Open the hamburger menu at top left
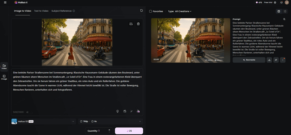Image resolution: width=291 pixels, height=135 pixels. coord(5,3)
